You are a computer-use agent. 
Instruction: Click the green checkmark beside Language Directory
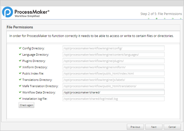(x=20, y=54)
